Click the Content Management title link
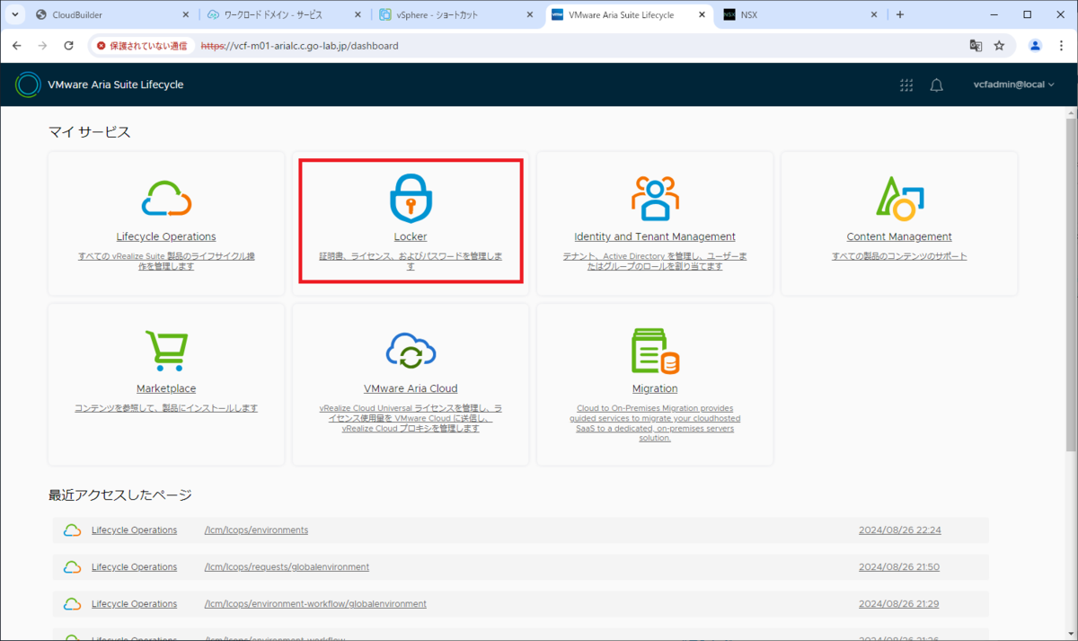Image resolution: width=1078 pixels, height=641 pixels. (x=899, y=237)
